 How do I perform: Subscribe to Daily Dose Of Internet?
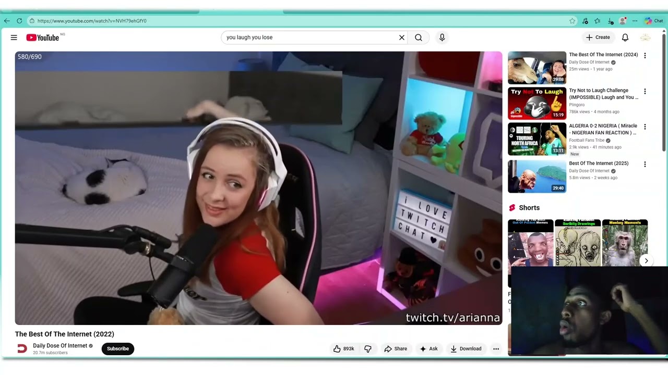pos(118,349)
